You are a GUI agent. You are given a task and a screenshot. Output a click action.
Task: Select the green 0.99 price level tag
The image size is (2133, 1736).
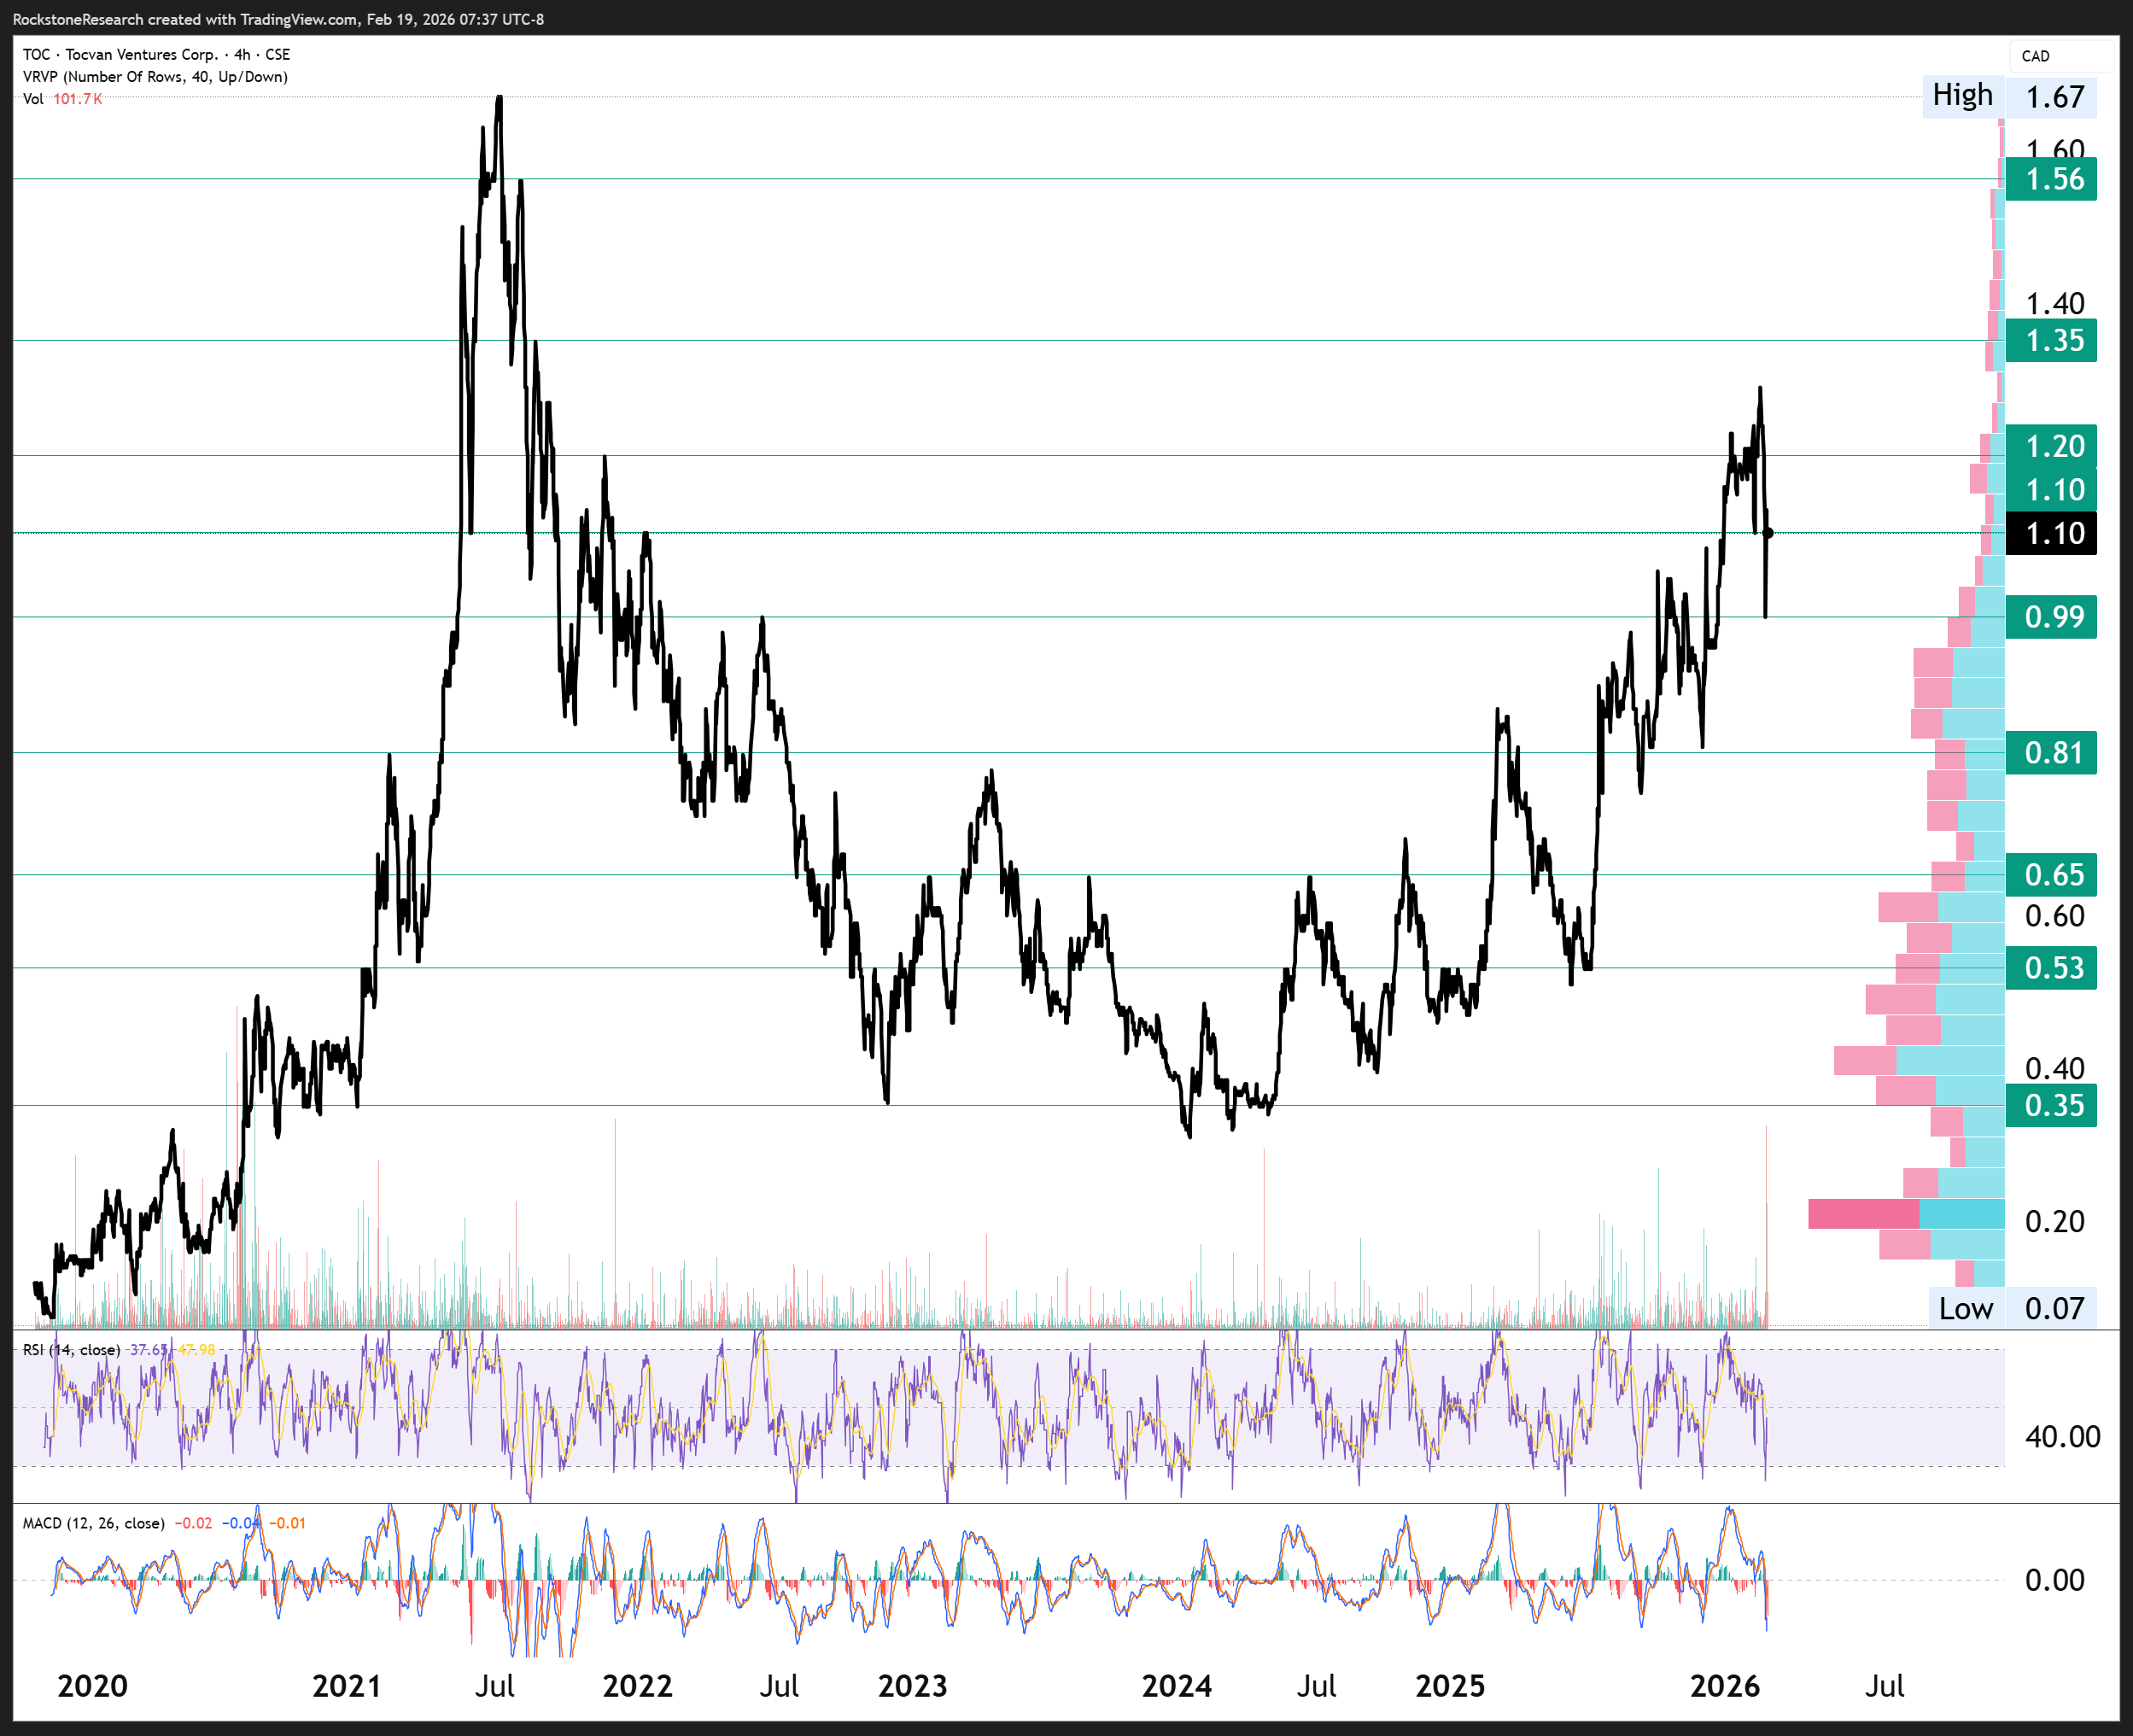point(2050,617)
